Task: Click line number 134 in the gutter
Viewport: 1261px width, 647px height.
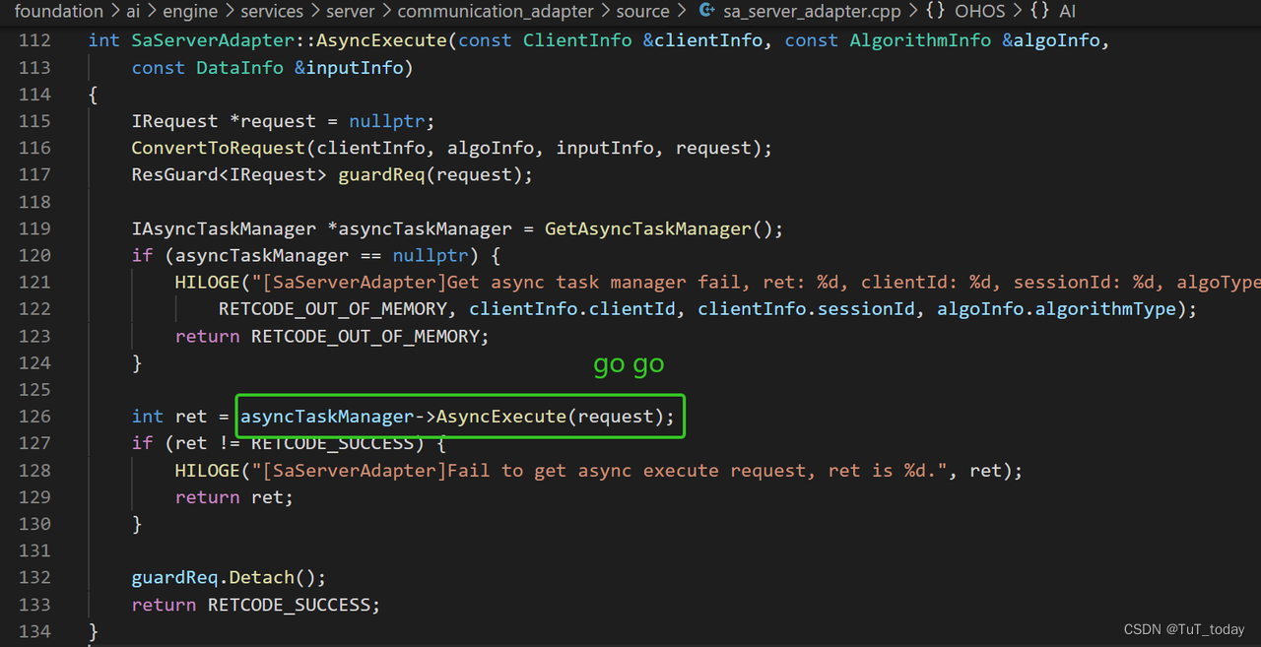Action: (34, 631)
